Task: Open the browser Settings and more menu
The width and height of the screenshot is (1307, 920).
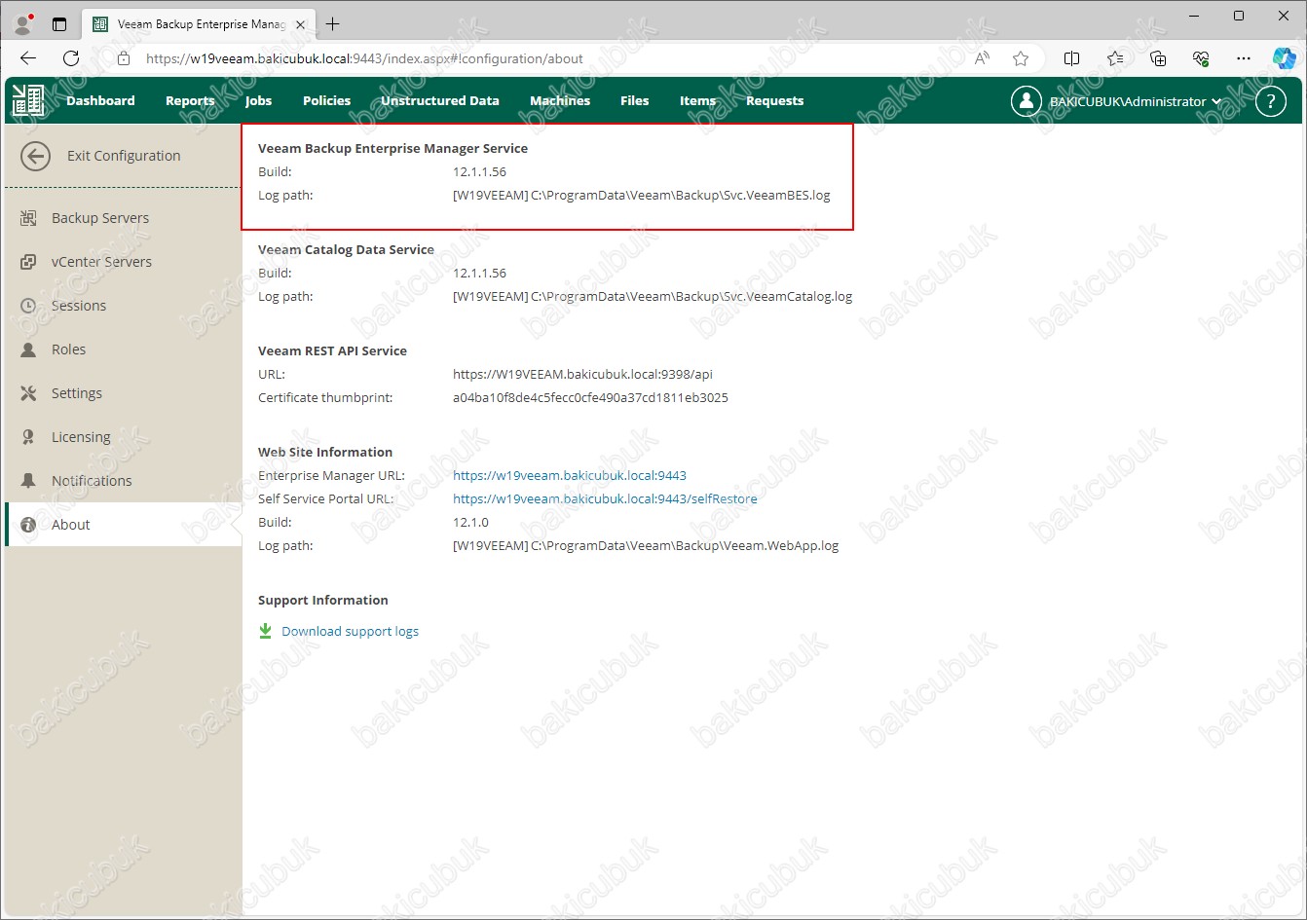Action: click(1243, 58)
